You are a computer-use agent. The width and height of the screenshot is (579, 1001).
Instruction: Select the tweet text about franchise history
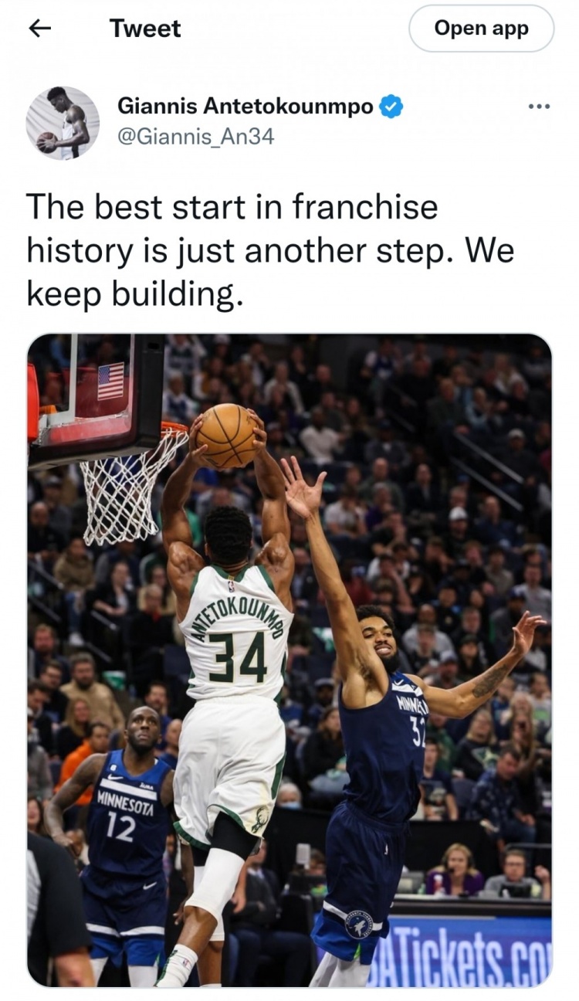270,250
